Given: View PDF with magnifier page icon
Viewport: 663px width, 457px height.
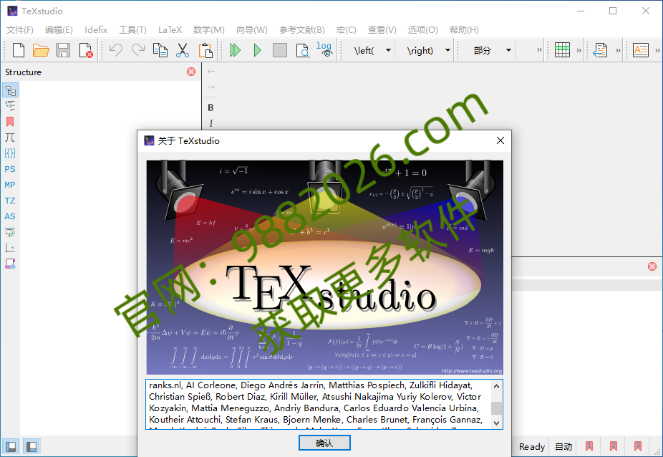Looking at the screenshot, I should 302,50.
